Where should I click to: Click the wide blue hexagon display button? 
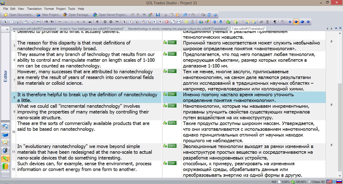click(302, 22)
